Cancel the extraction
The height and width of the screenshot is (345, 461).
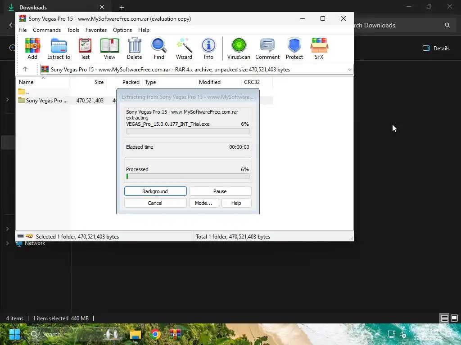point(155,203)
